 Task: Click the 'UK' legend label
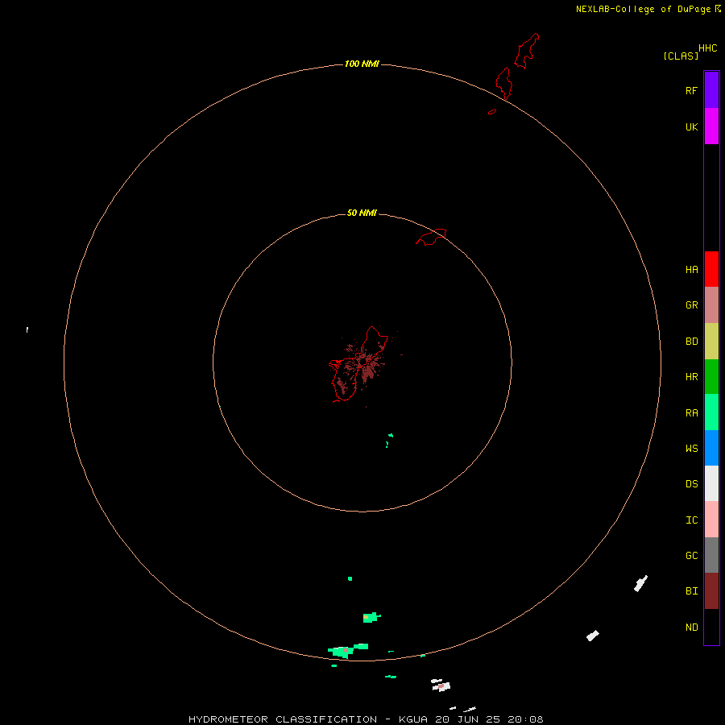pos(691,127)
